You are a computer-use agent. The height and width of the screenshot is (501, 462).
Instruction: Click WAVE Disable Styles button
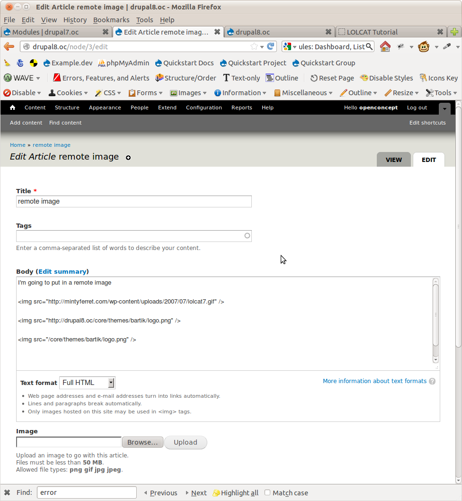[386, 78]
